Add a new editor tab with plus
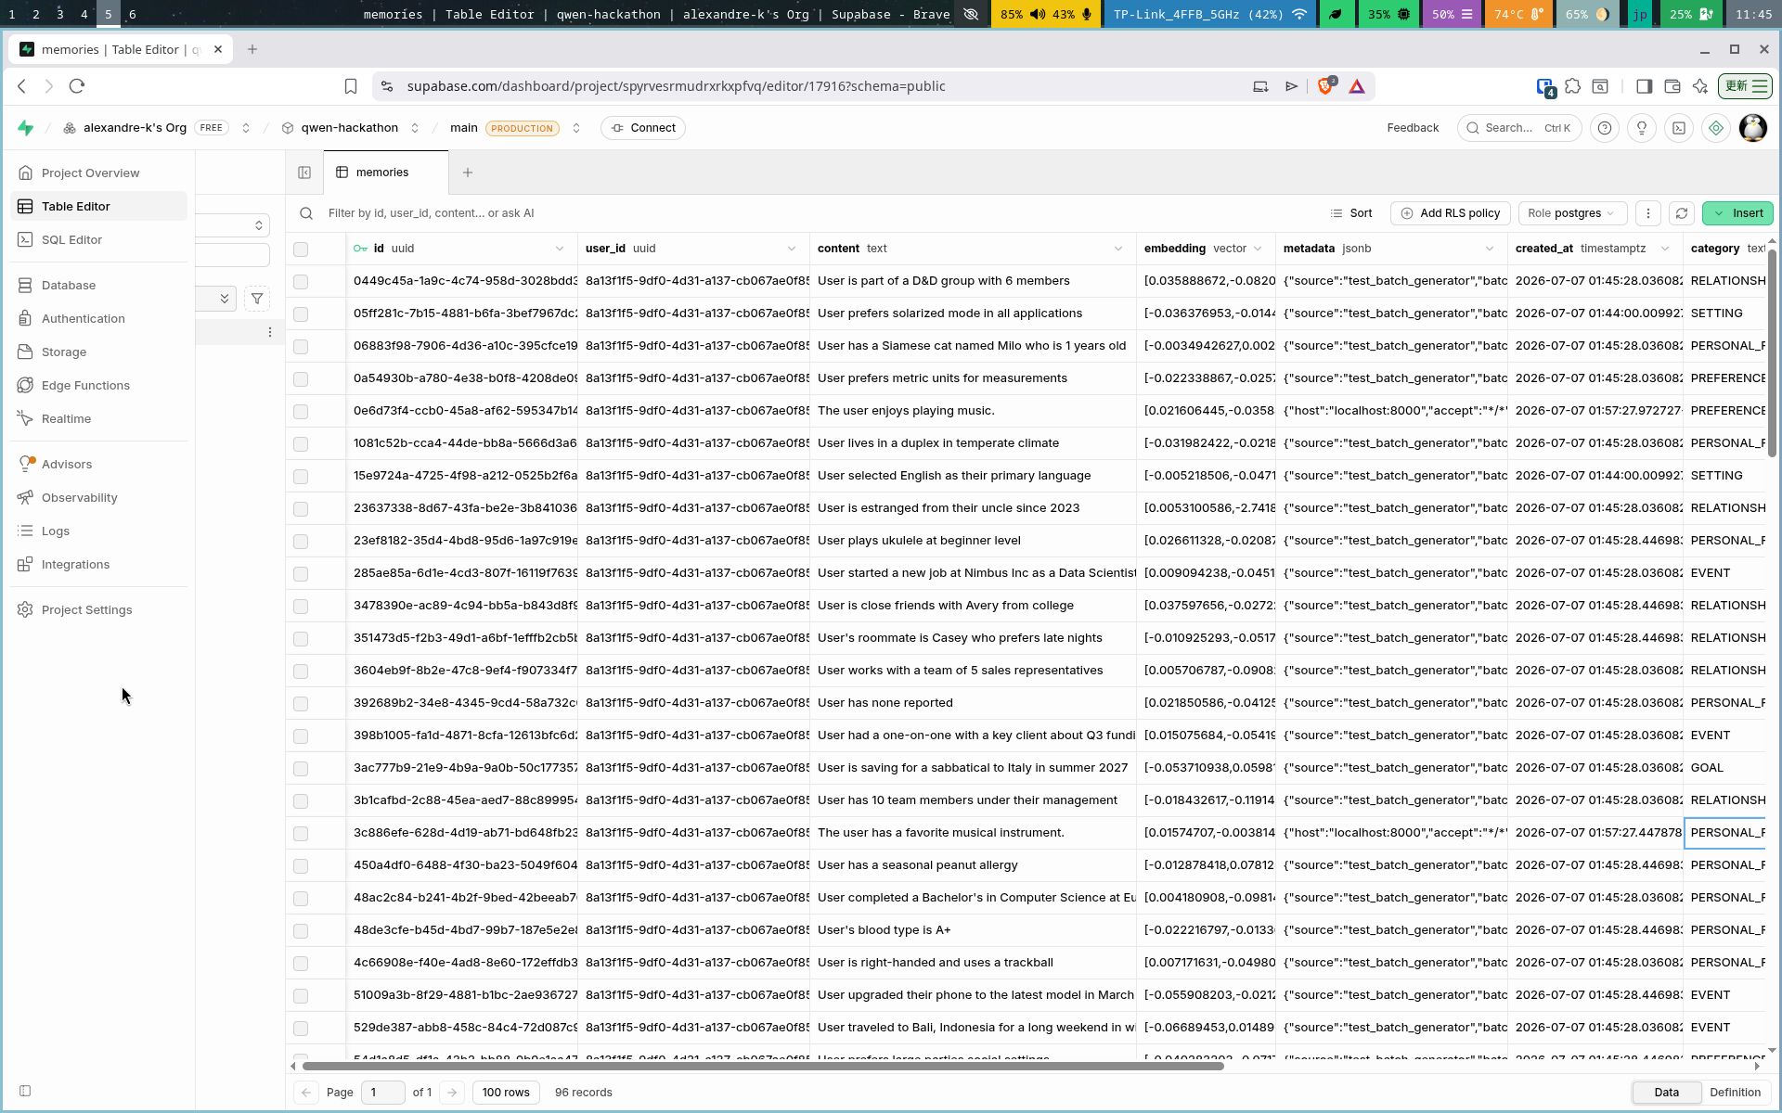Image resolution: width=1782 pixels, height=1113 pixels. click(x=468, y=173)
